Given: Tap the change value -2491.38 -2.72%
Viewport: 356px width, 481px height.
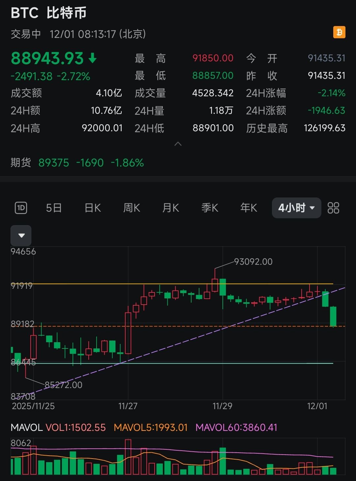Looking at the screenshot, I should pyautogui.click(x=50, y=76).
